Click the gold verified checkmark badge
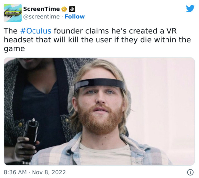This screenshot has width=199, height=178. click(64, 9)
